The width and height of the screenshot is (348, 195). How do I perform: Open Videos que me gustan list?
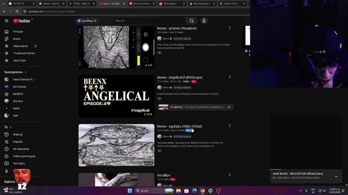[x=21, y=156]
